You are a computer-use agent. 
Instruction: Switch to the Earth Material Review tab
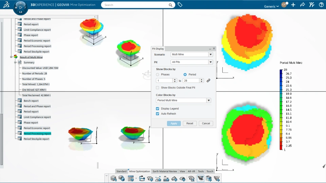click(165, 171)
